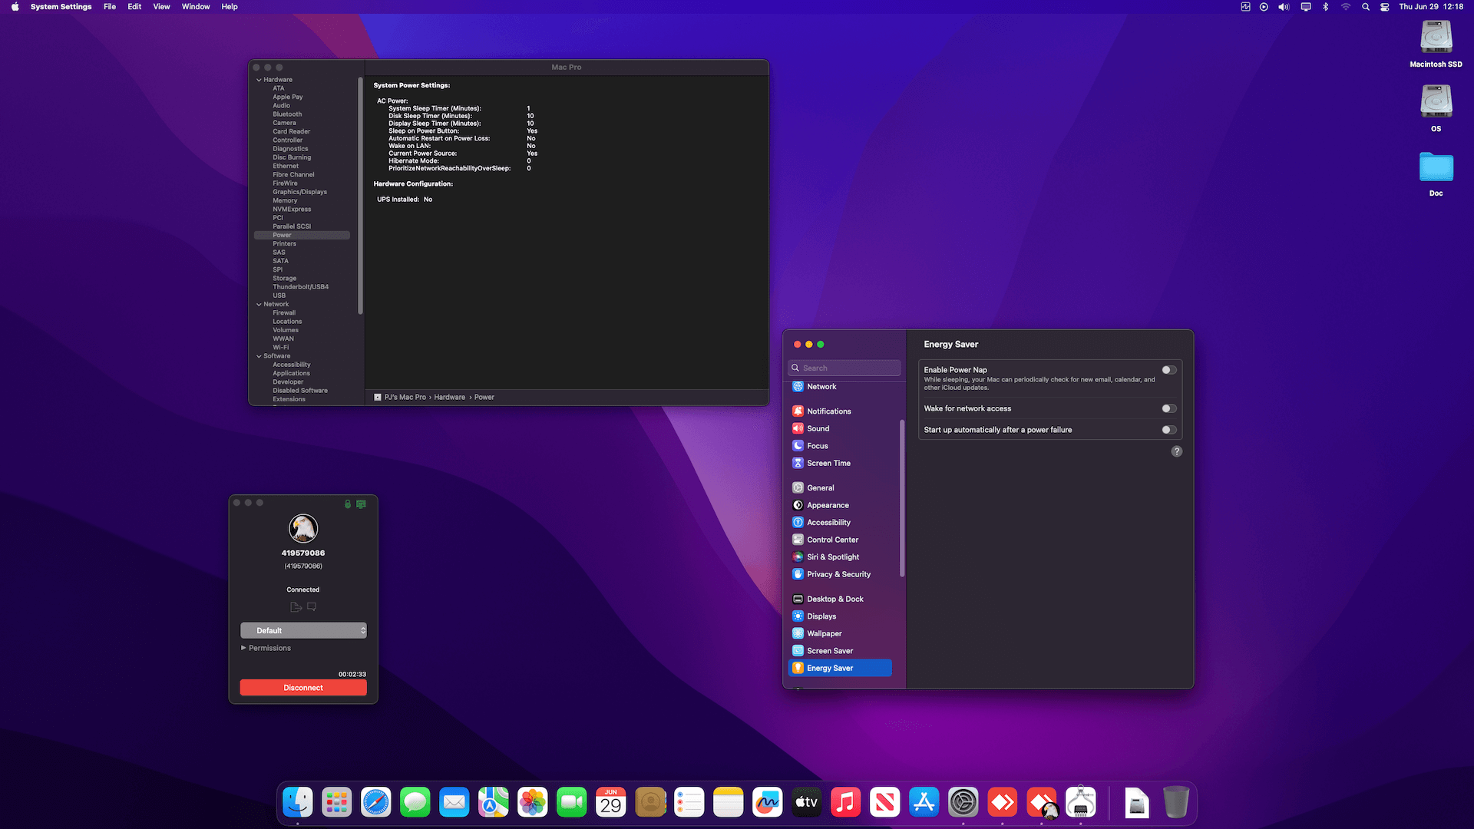Open Finder from the Dock
This screenshot has width=1474, height=829.
(298, 803)
